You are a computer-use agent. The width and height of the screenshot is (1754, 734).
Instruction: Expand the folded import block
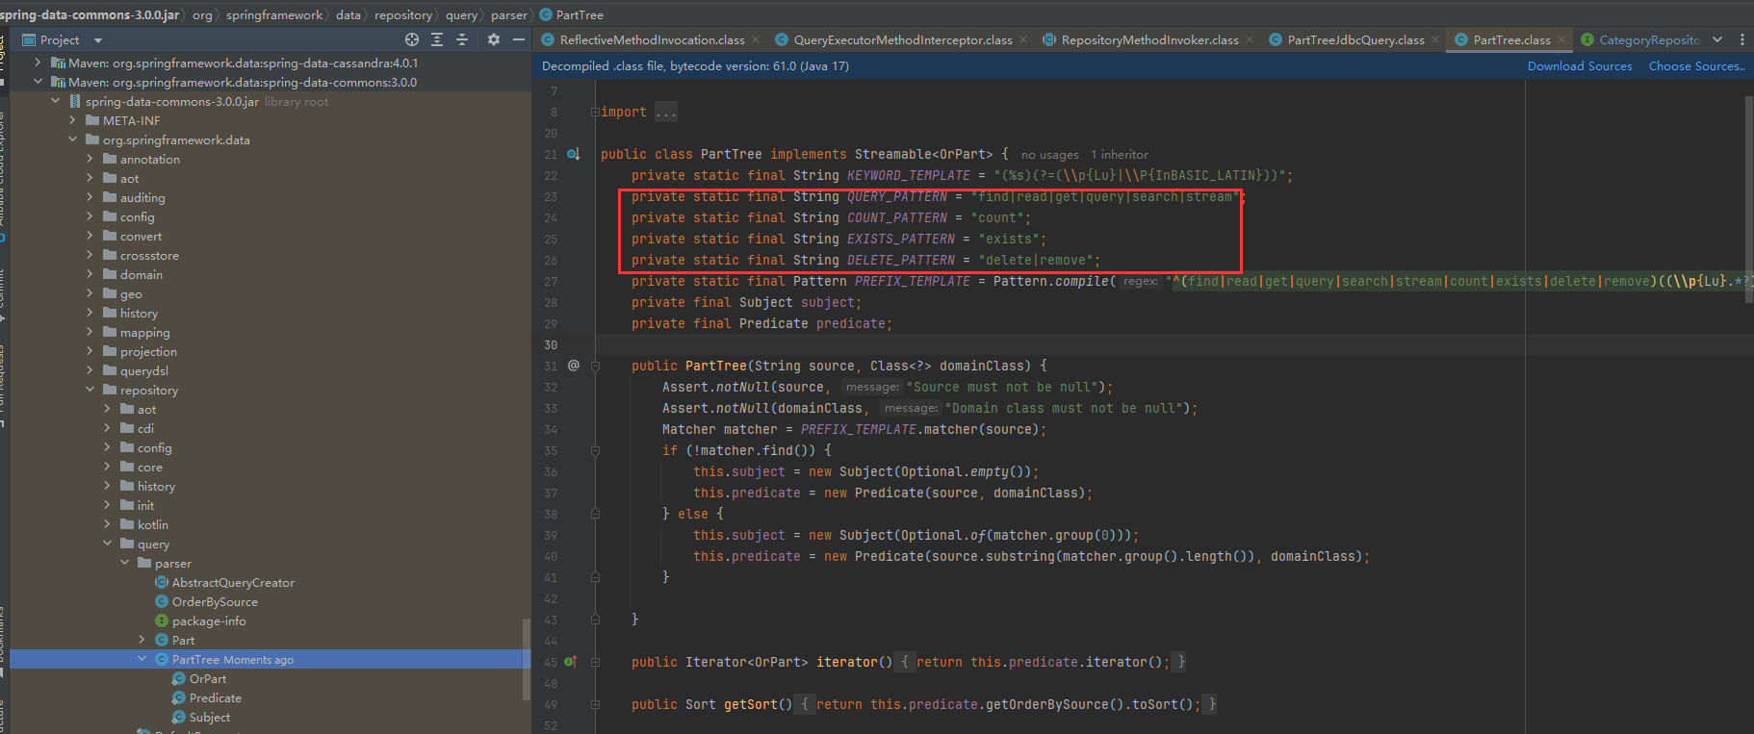(595, 113)
